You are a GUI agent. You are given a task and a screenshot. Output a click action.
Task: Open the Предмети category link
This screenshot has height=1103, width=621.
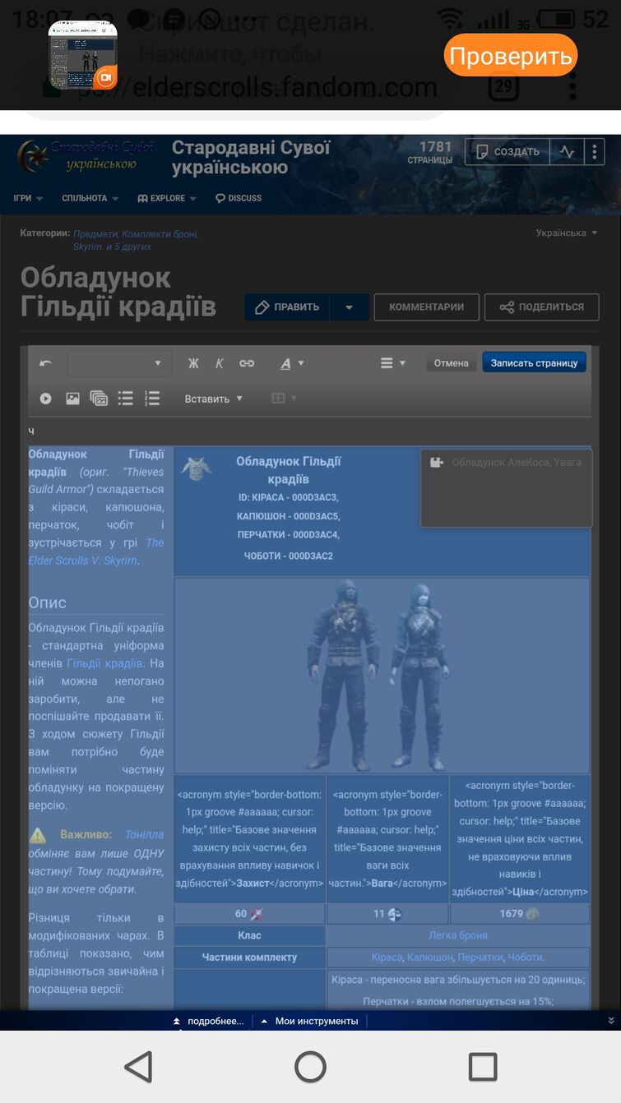coord(95,233)
